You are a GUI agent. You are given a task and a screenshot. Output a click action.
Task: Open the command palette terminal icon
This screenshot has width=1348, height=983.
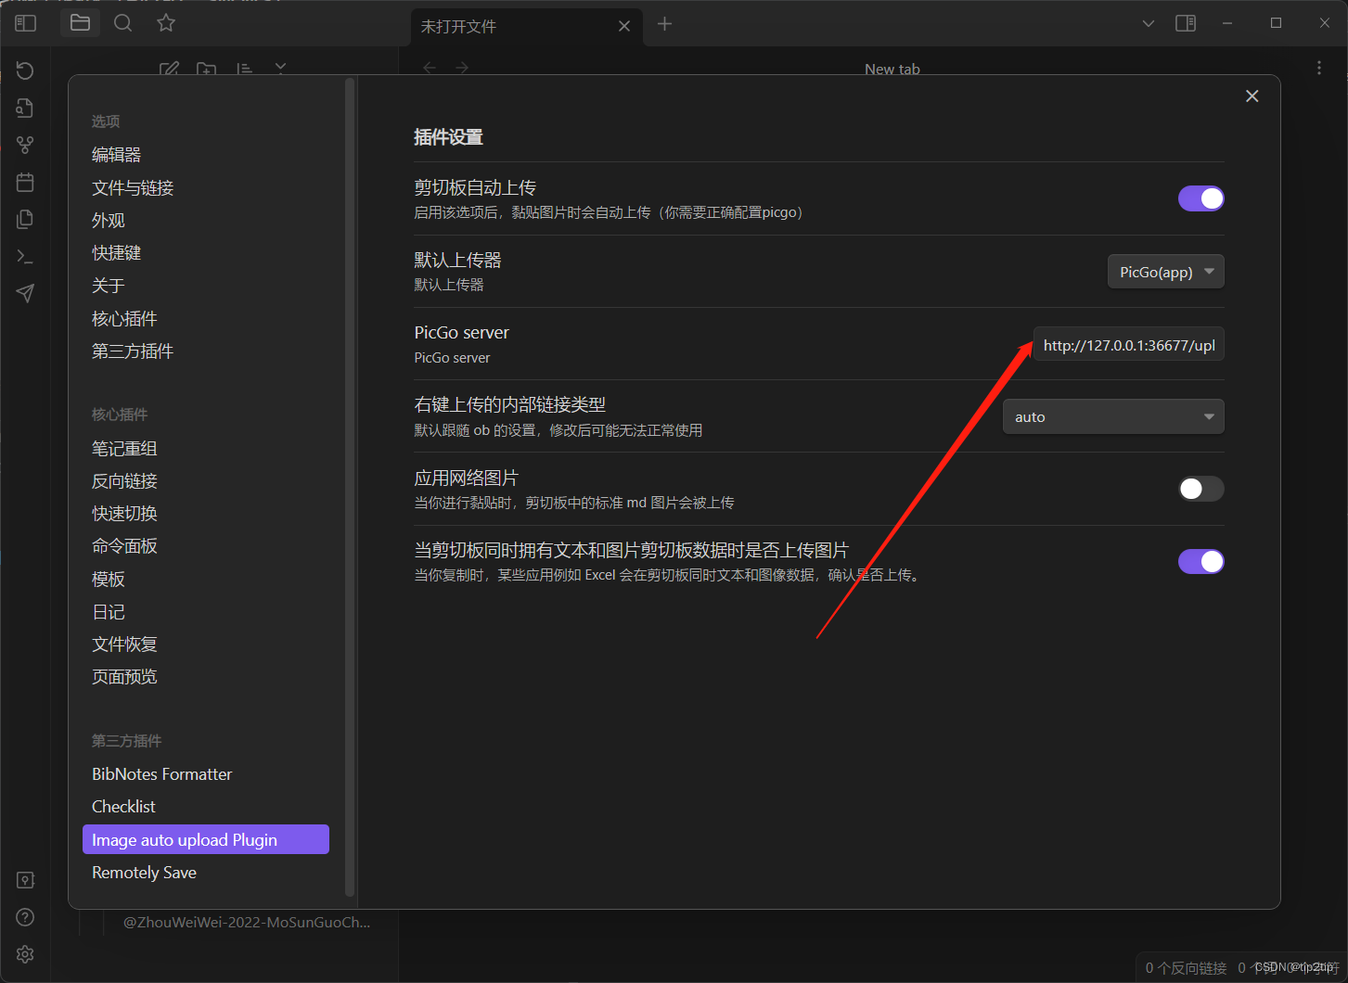25,256
